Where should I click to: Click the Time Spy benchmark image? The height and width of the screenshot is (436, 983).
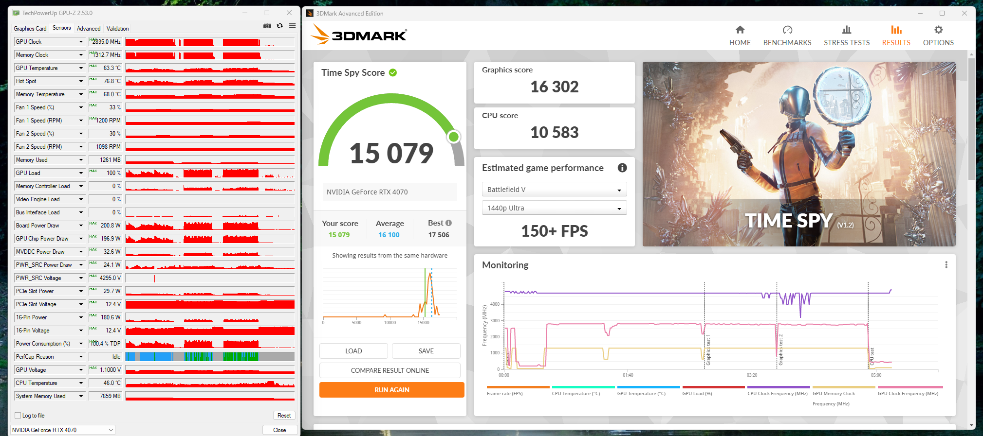(x=799, y=154)
